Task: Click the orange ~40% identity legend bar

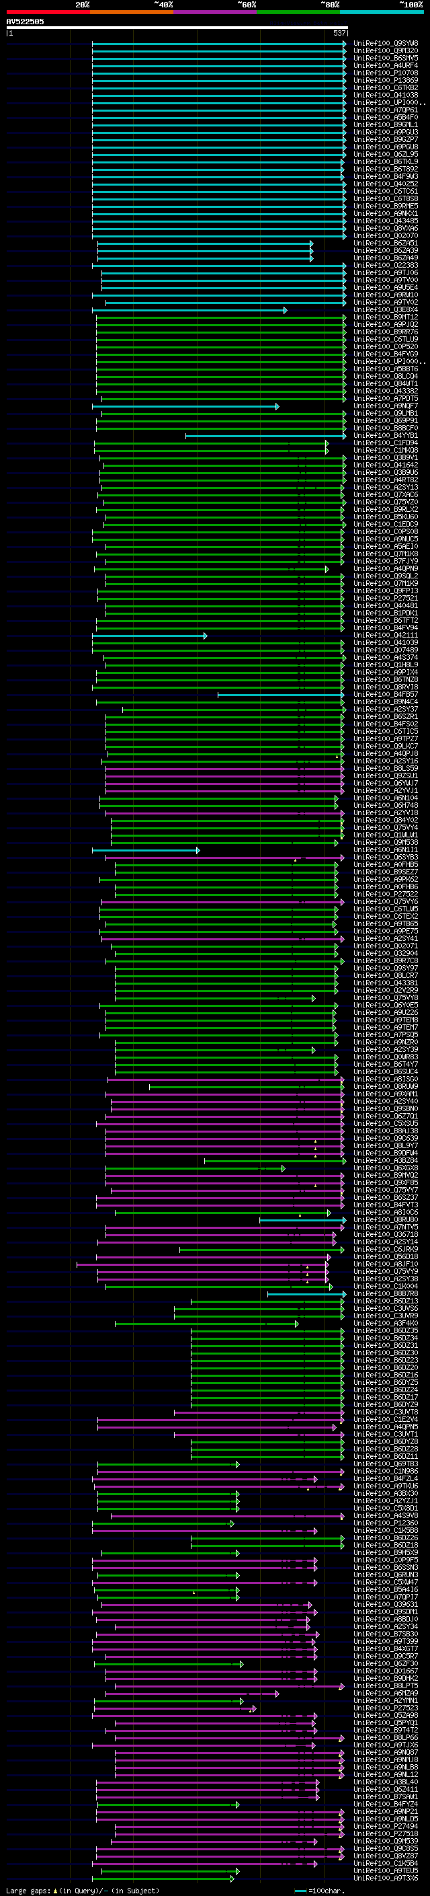Action: [132, 12]
